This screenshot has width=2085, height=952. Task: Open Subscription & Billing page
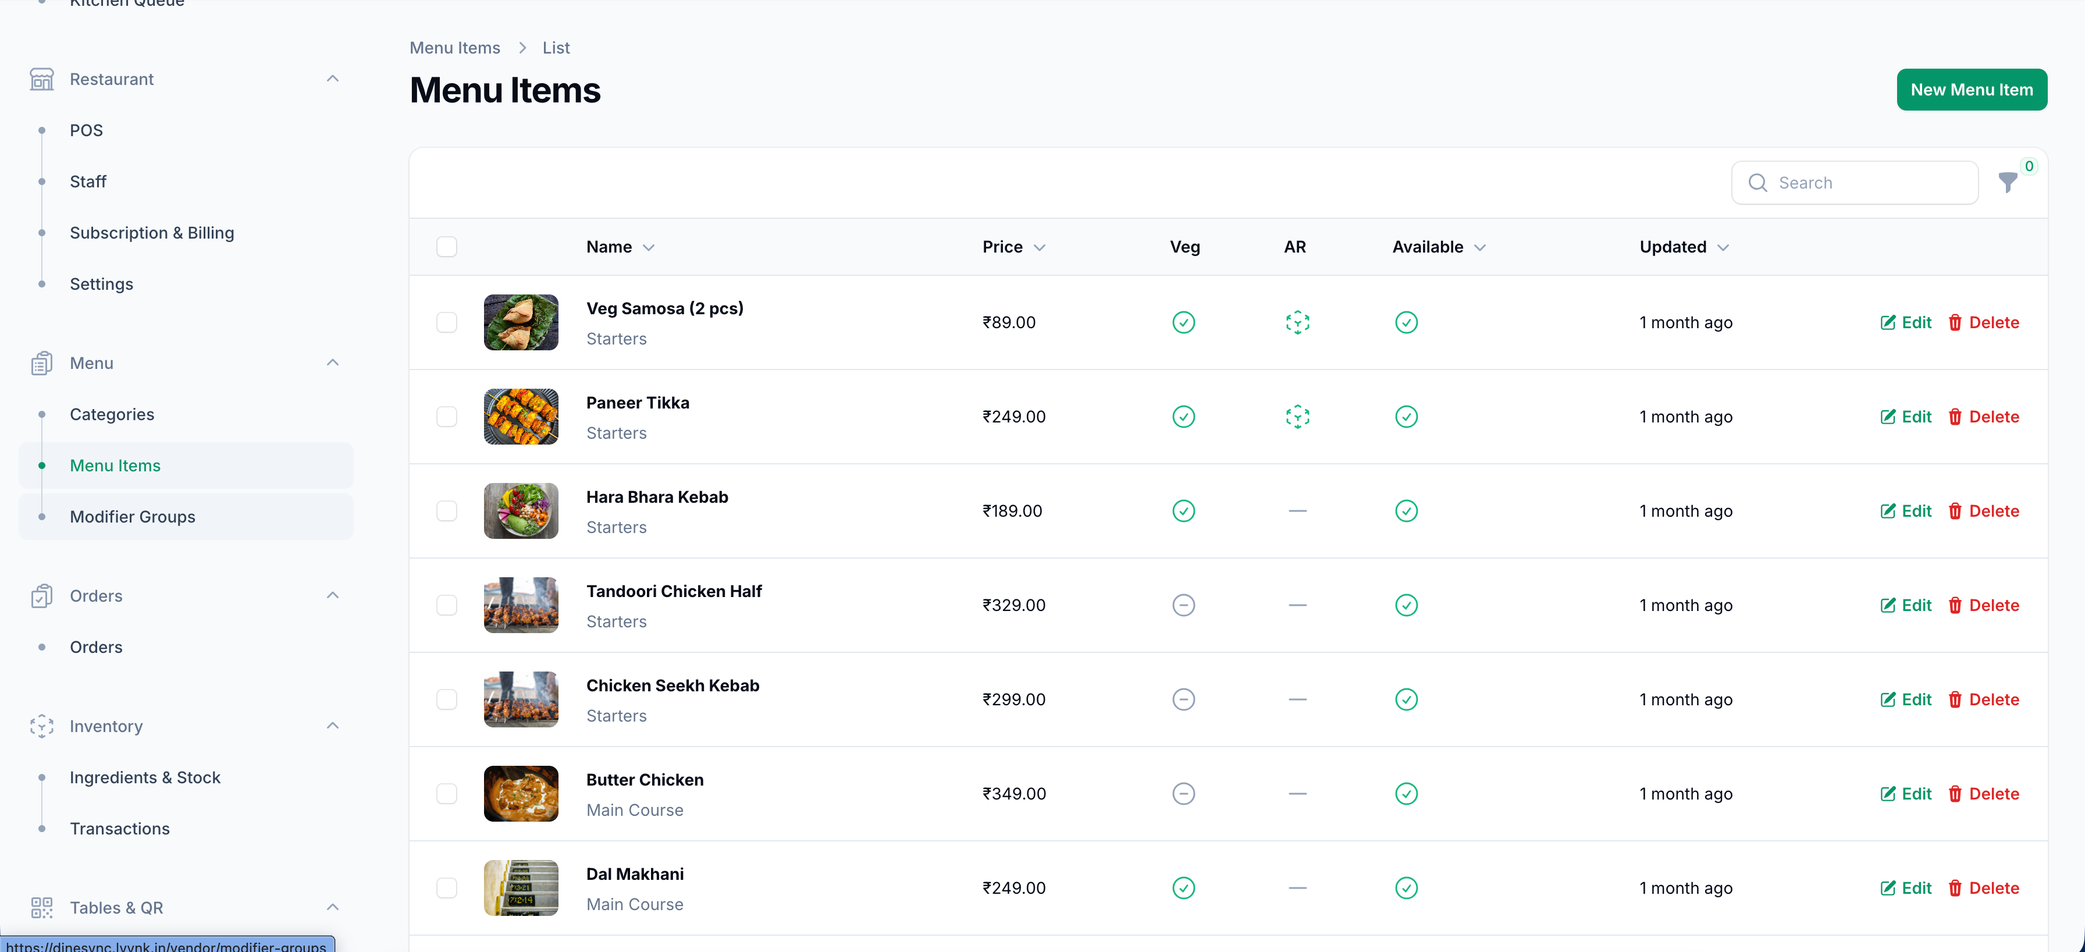pos(151,232)
